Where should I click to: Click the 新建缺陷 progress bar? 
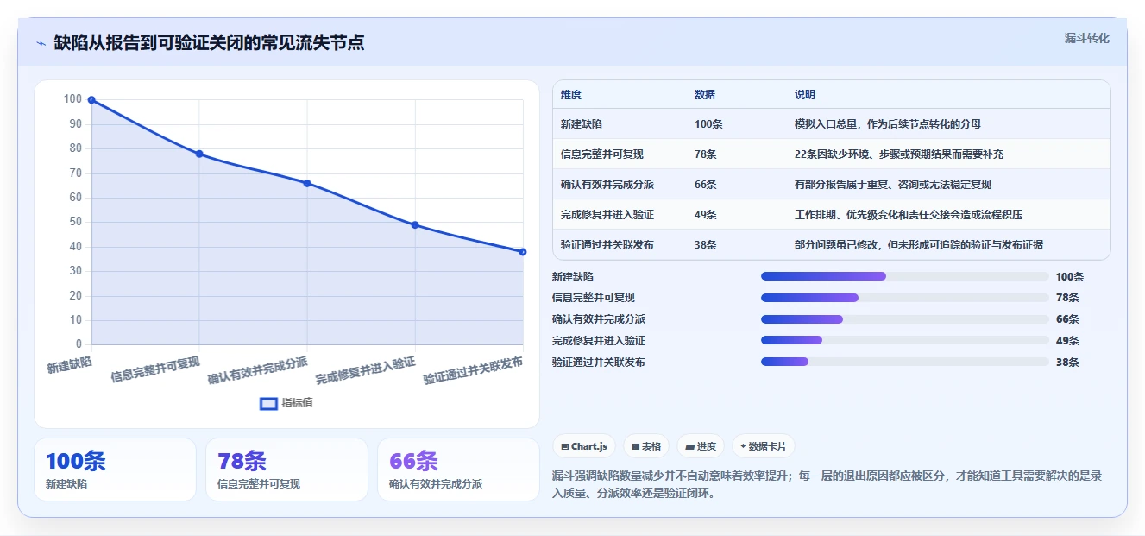click(905, 276)
